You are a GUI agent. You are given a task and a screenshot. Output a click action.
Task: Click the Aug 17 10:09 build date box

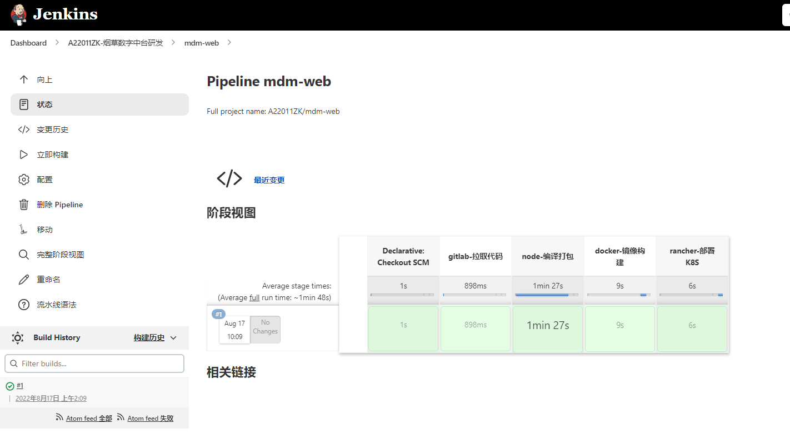[x=234, y=330]
